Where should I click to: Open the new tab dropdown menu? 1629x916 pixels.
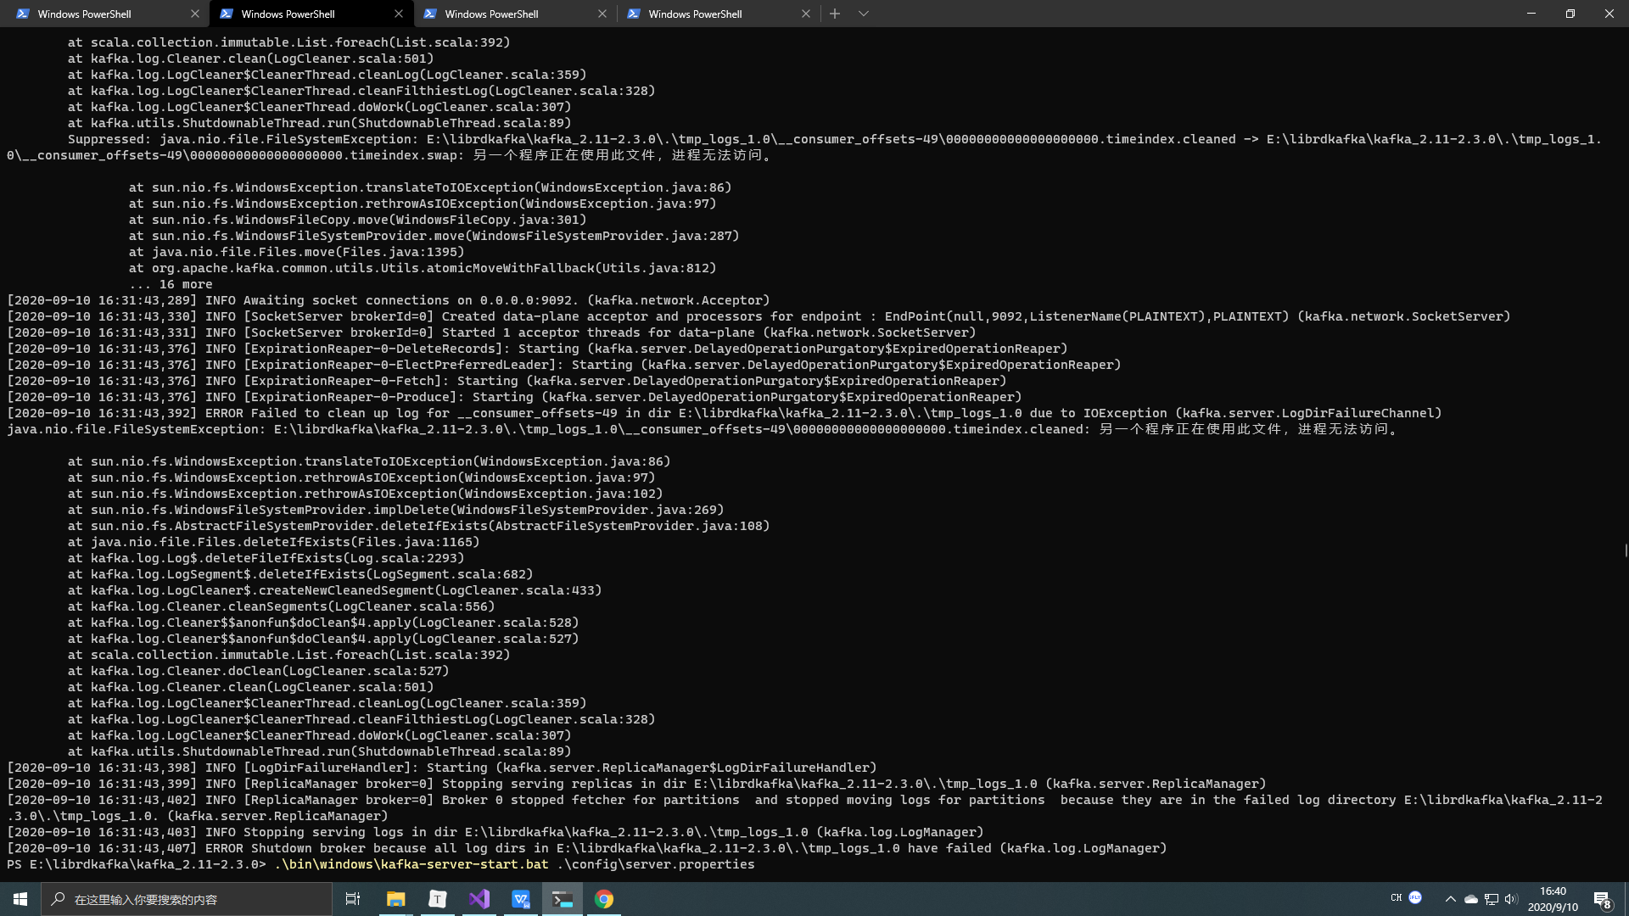click(864, 14)
